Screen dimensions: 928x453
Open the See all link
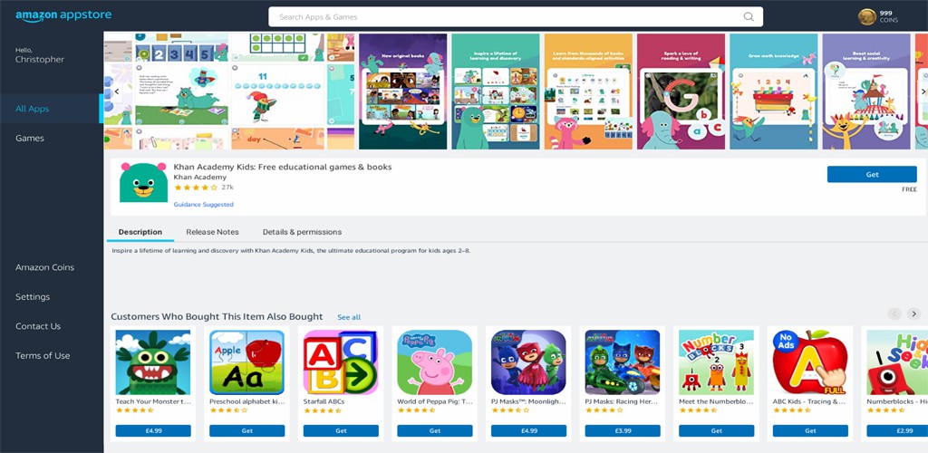(349, 318)
